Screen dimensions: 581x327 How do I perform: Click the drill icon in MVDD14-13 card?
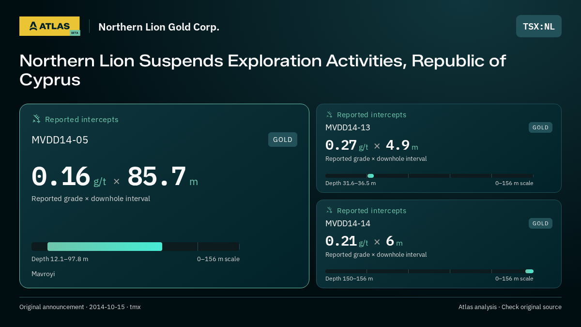pos(329,114)
